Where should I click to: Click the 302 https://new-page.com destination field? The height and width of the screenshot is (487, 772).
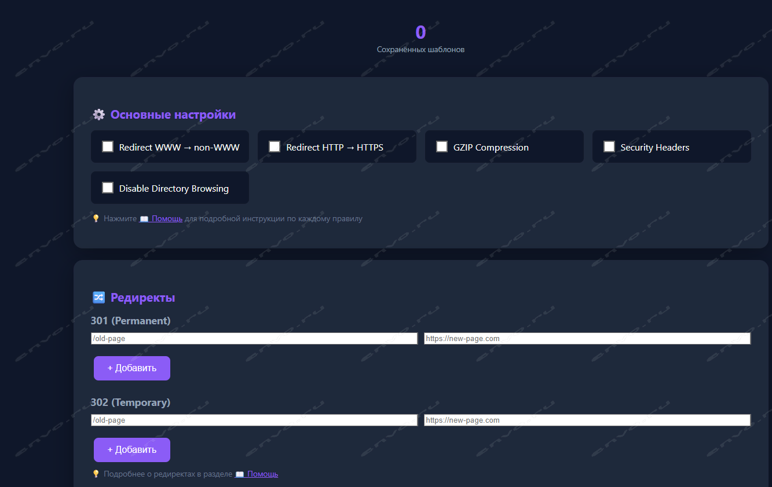tap(587, 420)
